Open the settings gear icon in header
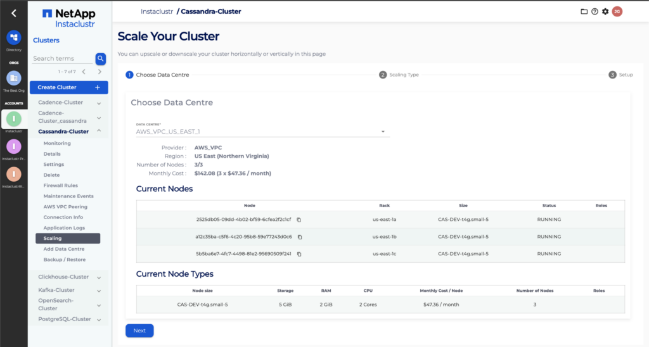Screen dimensions: 649x347 (605, 11)
